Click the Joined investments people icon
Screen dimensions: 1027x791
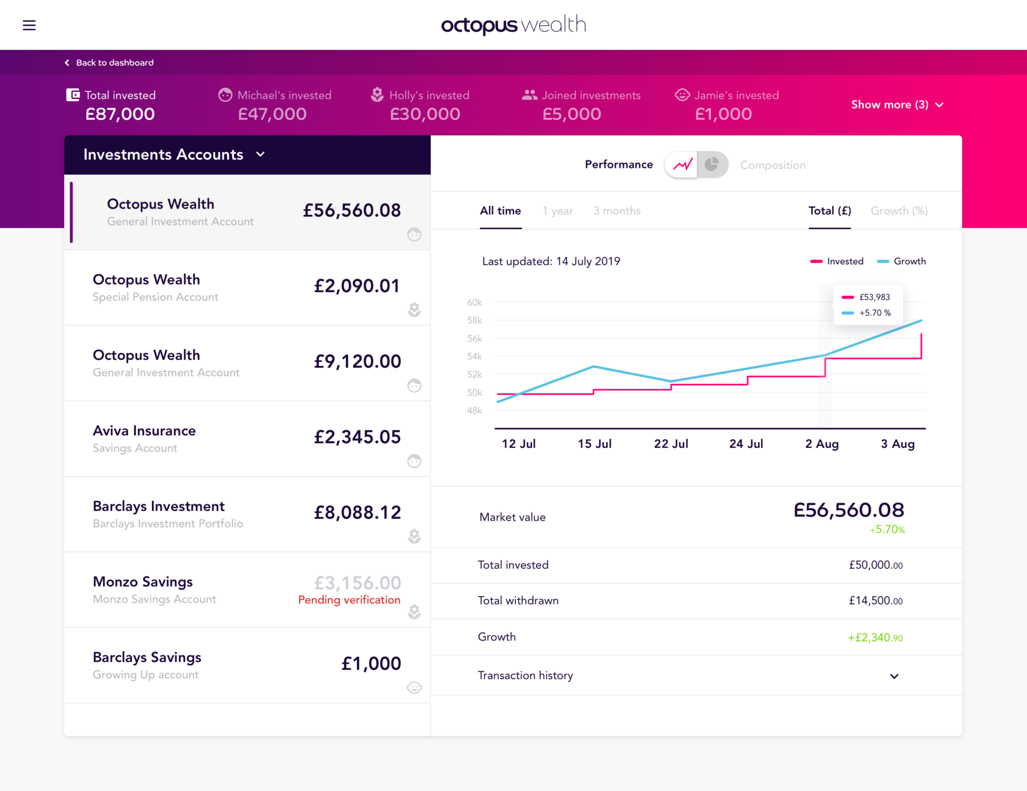[x=529, y=95]
